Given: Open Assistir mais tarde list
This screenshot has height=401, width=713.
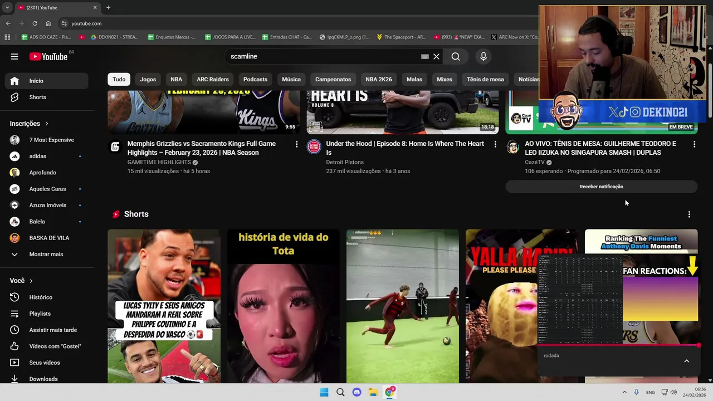Looking at the screenshot, I should point(47,330).
